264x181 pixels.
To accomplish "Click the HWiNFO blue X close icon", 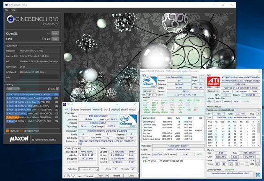I will [x=258, y=175].
